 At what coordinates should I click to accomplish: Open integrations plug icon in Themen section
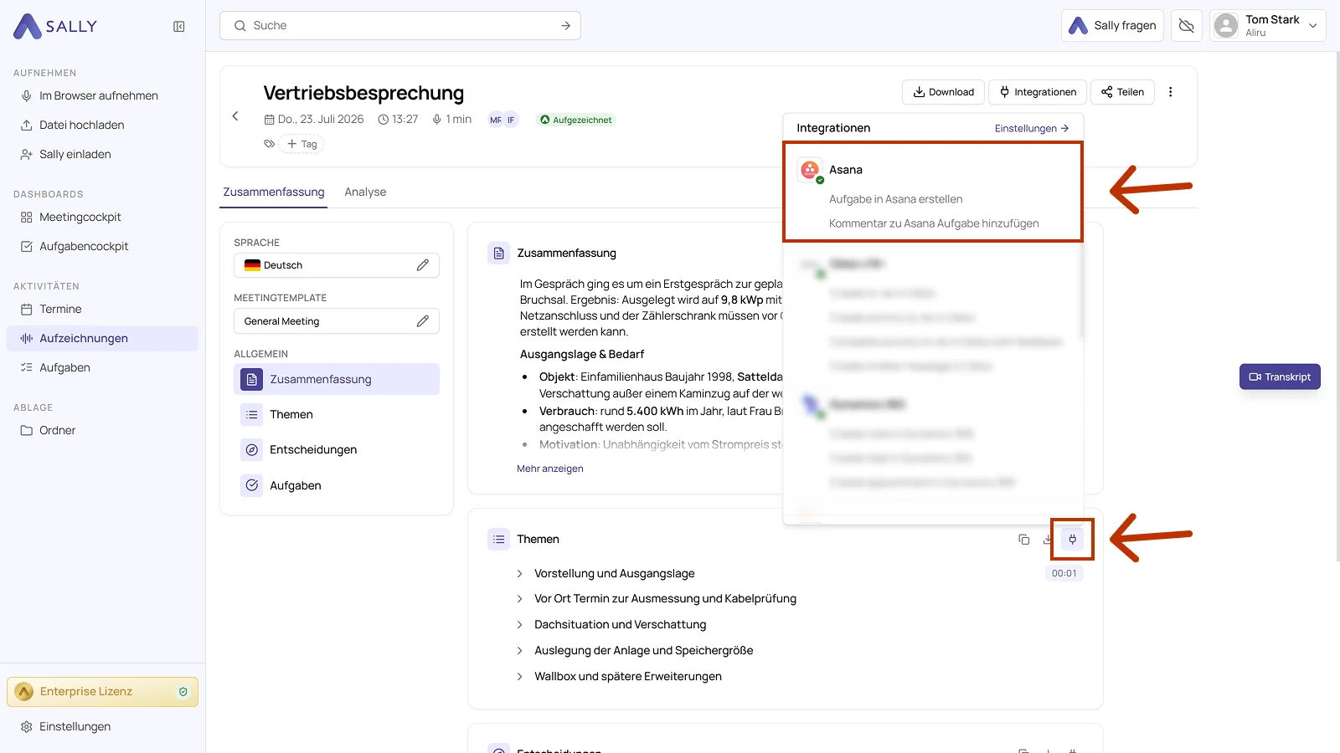click(x=1073, y=540)
